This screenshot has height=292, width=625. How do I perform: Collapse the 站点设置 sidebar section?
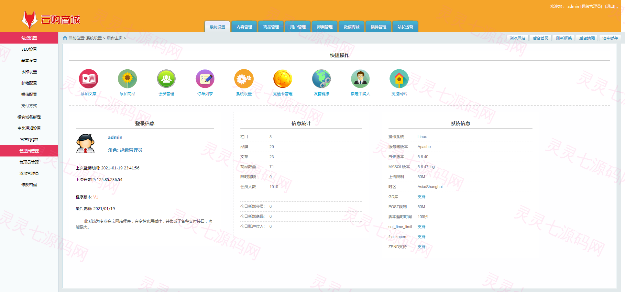coord(29,38)
